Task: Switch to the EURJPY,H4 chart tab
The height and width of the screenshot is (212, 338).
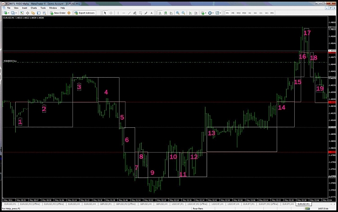Action: [x=288, y=204]
